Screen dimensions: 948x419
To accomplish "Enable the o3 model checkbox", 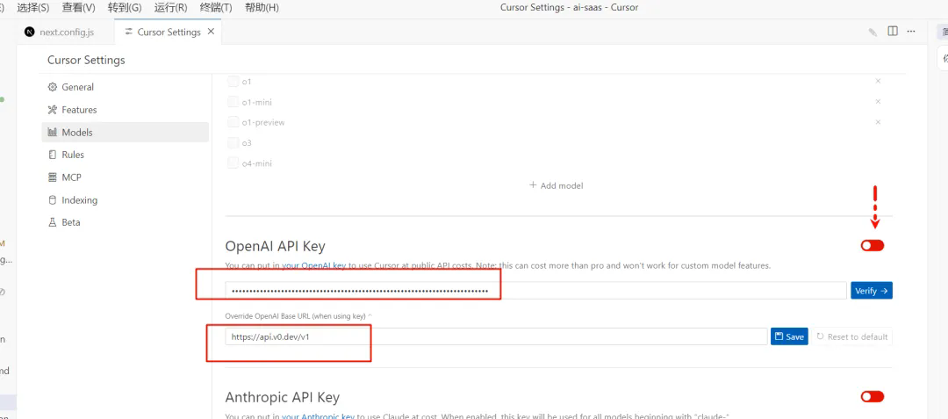I will point(233,142).
